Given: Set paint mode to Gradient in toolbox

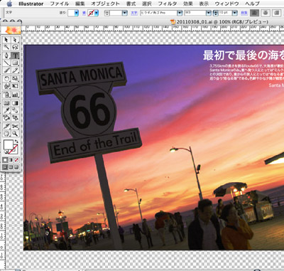Looking at the screenshot, I should 11,160.
